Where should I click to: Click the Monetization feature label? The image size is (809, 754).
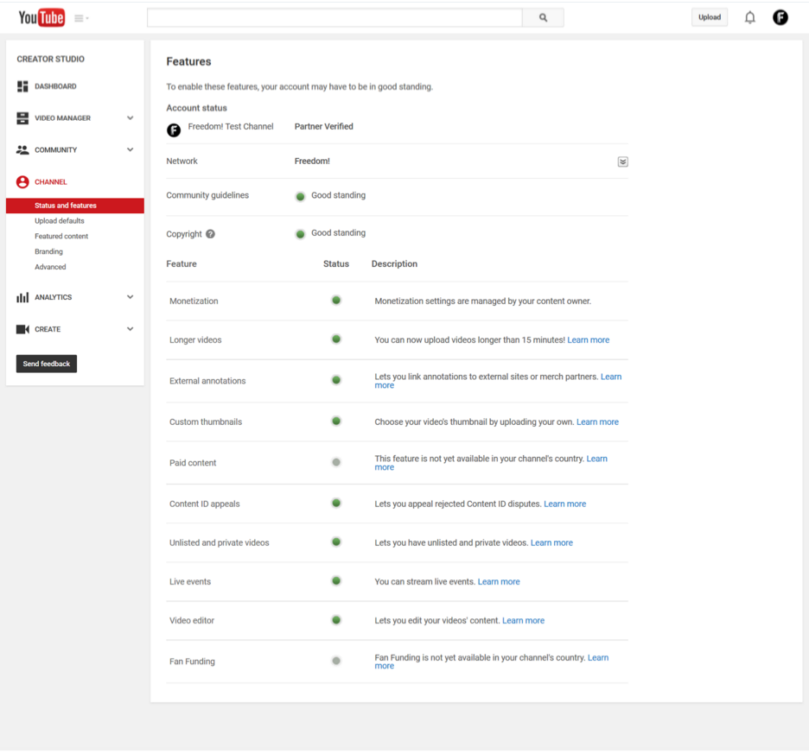point(194,301)
